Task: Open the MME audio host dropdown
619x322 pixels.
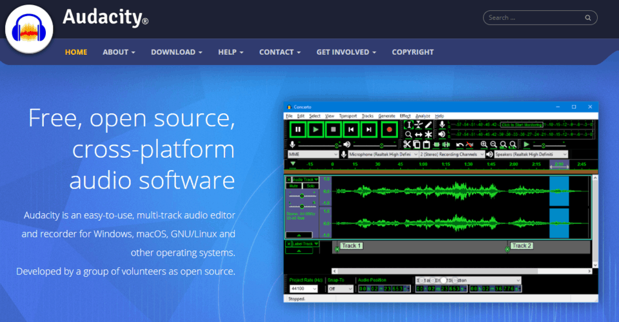Action: (313, 155)
